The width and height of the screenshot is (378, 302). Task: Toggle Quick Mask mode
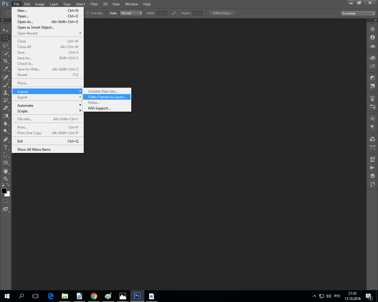point(6,201)
